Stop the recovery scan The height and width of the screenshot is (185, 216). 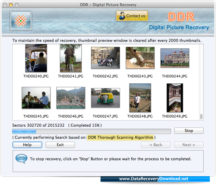(189, 131)
